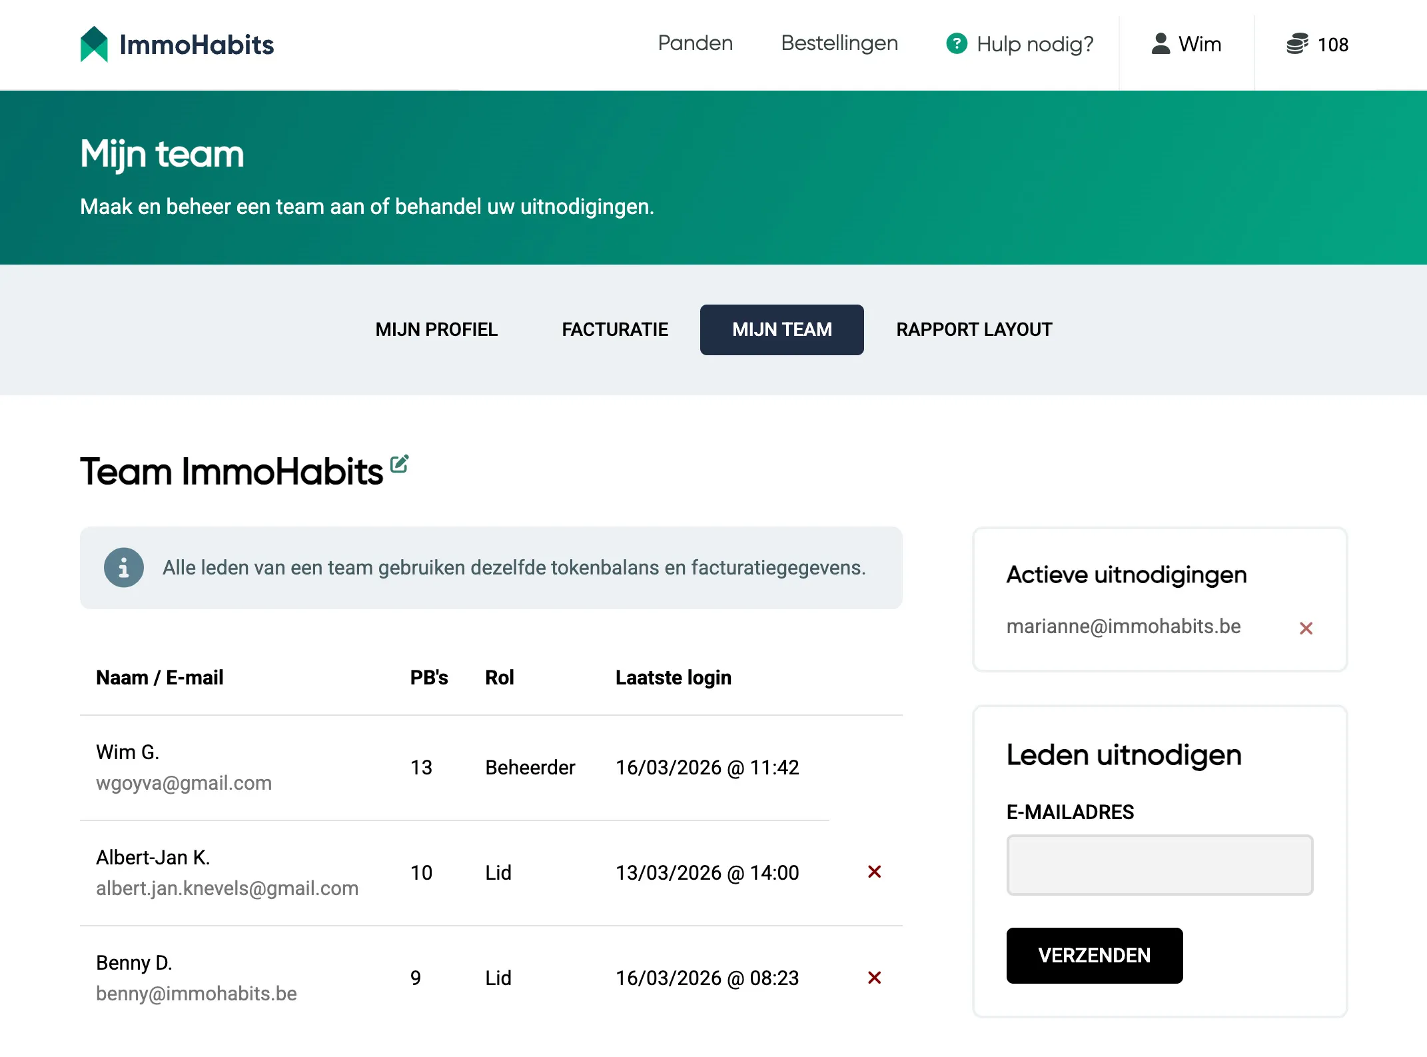The image size is (1427, 1057).
Task: Click the token coins icon
Action: point(1296,44)
